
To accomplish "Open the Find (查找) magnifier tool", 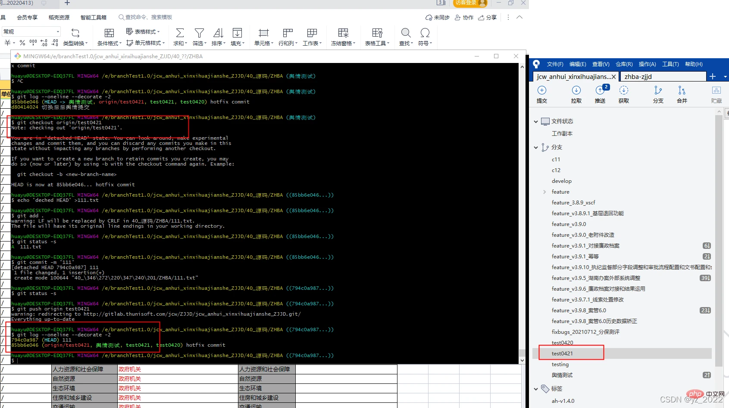I will (405, 34).
